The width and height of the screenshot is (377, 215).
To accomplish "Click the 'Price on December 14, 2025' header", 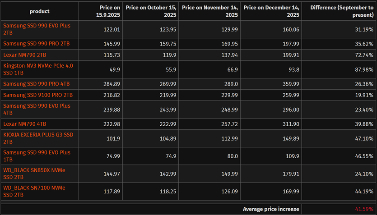I will 271,11.
